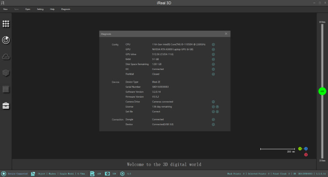Click the FireWall Closed check icon
Viewport: 328px width, 177px height.
click(x=213, y=74)
